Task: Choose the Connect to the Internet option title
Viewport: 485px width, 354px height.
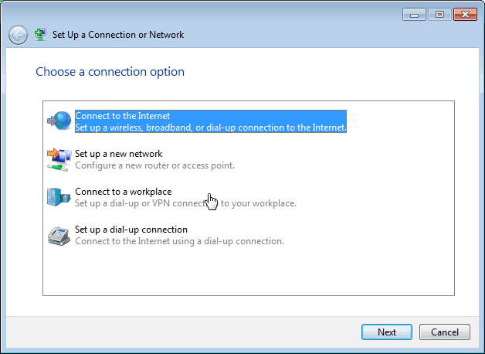Action: pos(123,116)
